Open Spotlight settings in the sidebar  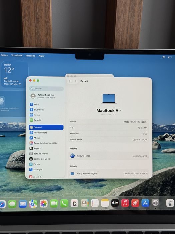pyautogui.click(x=46, y=169)
